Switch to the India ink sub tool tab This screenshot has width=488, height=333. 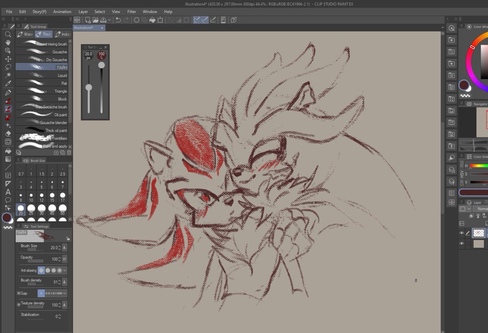[x=62, y=34]
